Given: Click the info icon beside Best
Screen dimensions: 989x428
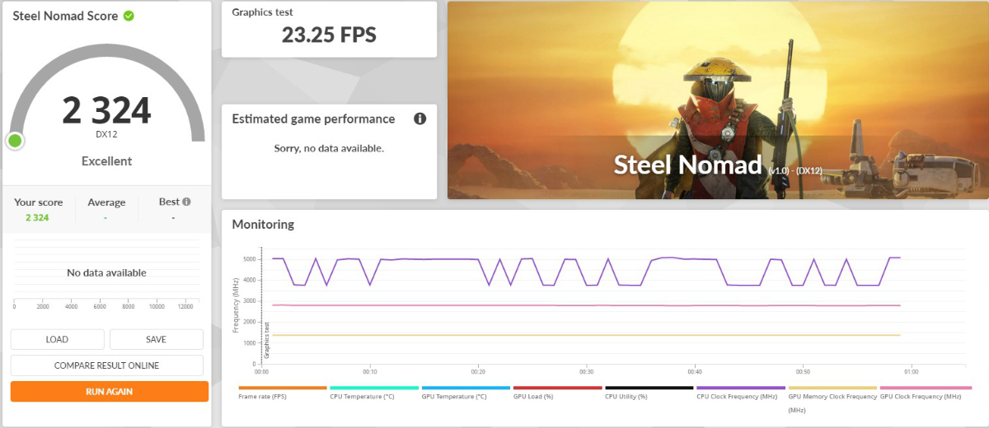Looking at the screenshot, I should point(186,202).
